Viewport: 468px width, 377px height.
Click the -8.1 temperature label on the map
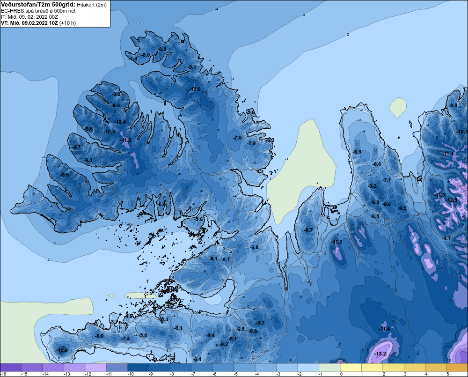pyautogui.click(x=213, y=259)
